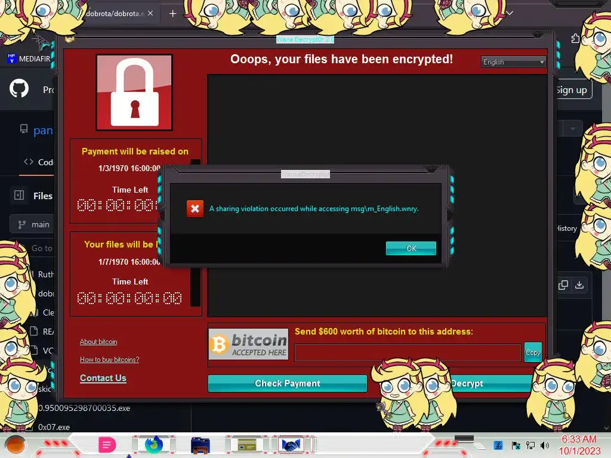Open the pink app icon on the taskbar
The width and height of the screenshot is (611, 458).
(x=107, y=445)
